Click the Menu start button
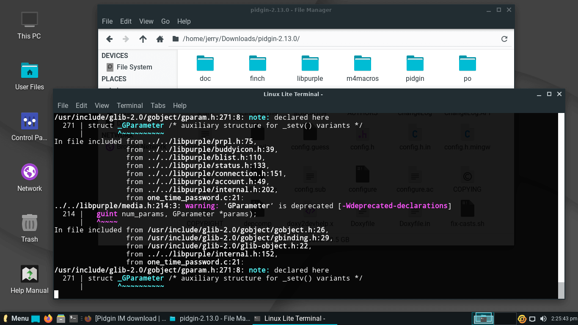This screenshot has height=325, width=578. point(16,318)
